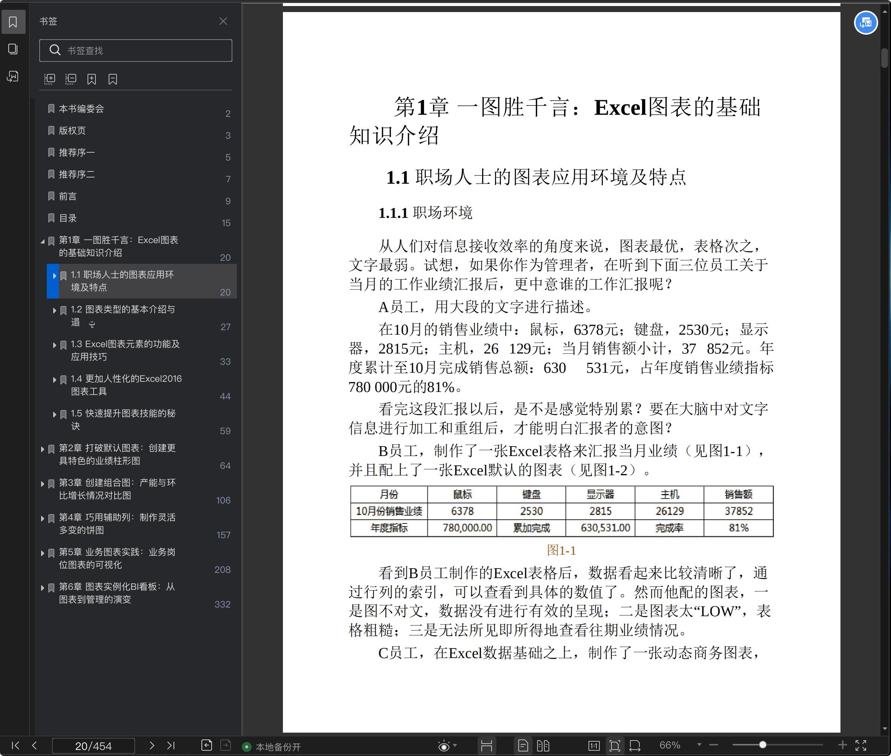Switch to two-page view icon
891x756 pixels.
pyautogui.click(x=543, y=746)
